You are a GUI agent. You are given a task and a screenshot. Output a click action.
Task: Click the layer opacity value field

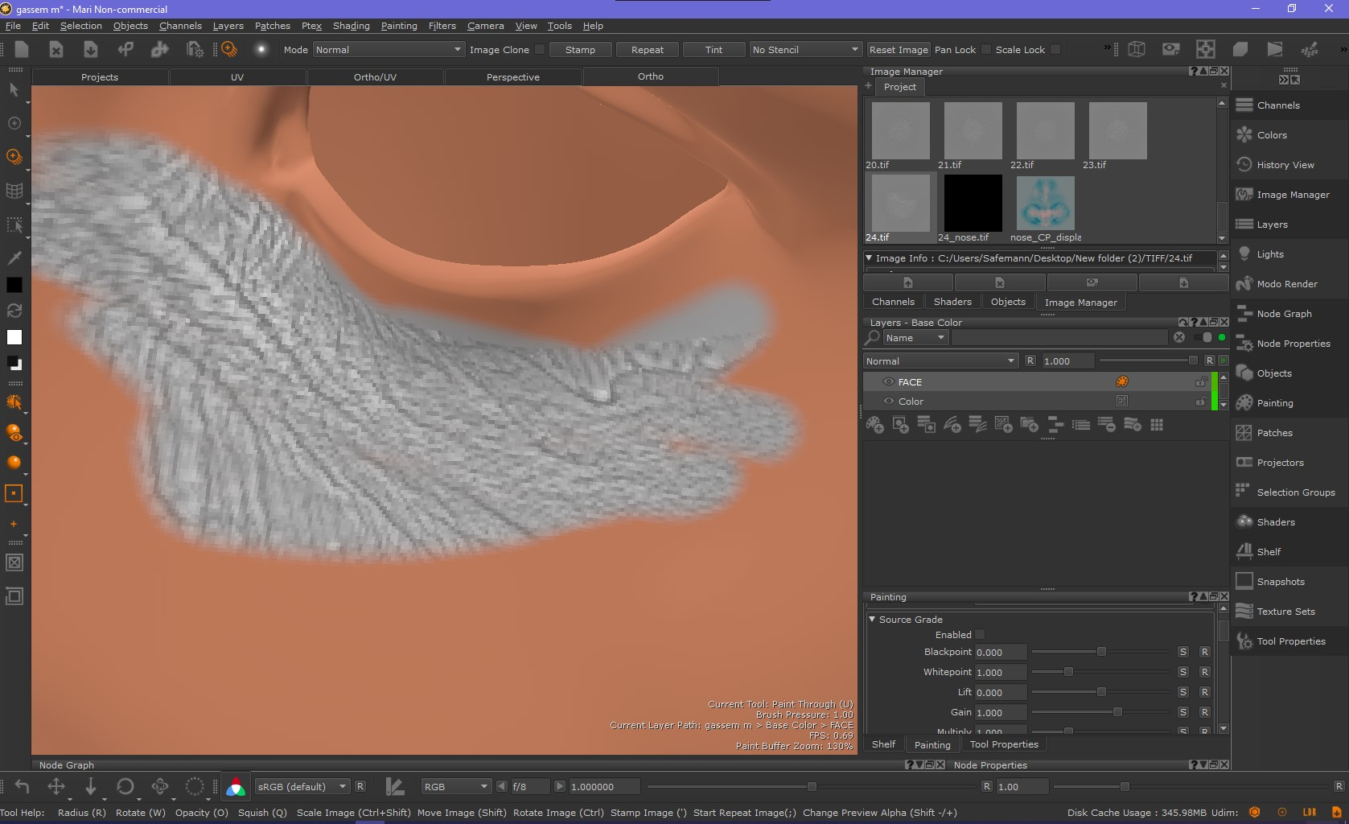click(x=1067, y=361)
